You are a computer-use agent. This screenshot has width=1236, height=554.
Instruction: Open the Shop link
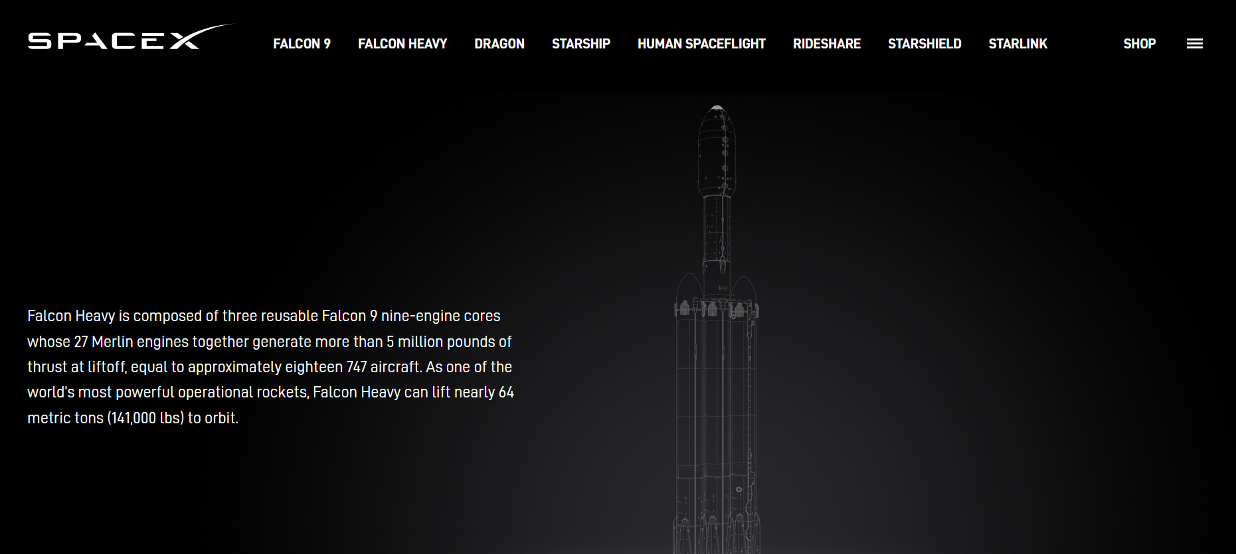(x=1140, y=44)
